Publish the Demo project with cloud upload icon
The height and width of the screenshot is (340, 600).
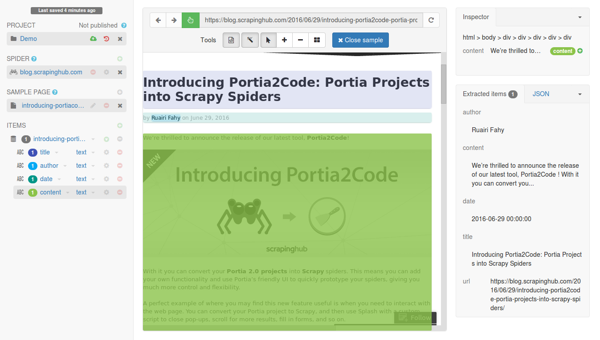click(x=93, y=39)
